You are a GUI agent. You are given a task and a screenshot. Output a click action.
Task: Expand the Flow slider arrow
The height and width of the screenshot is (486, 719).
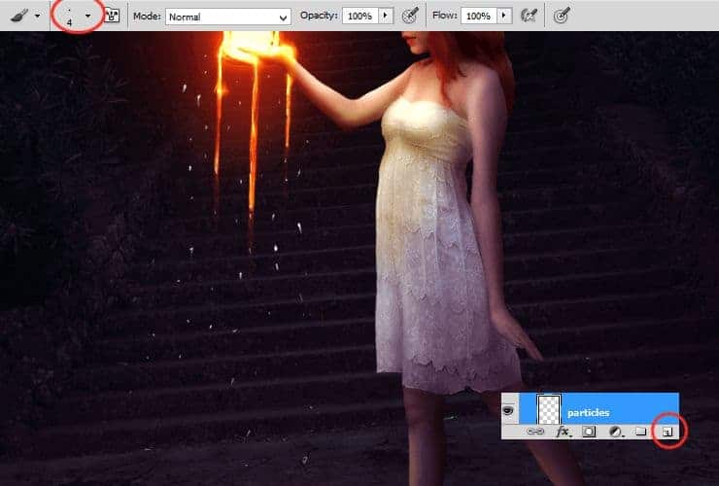503,17
